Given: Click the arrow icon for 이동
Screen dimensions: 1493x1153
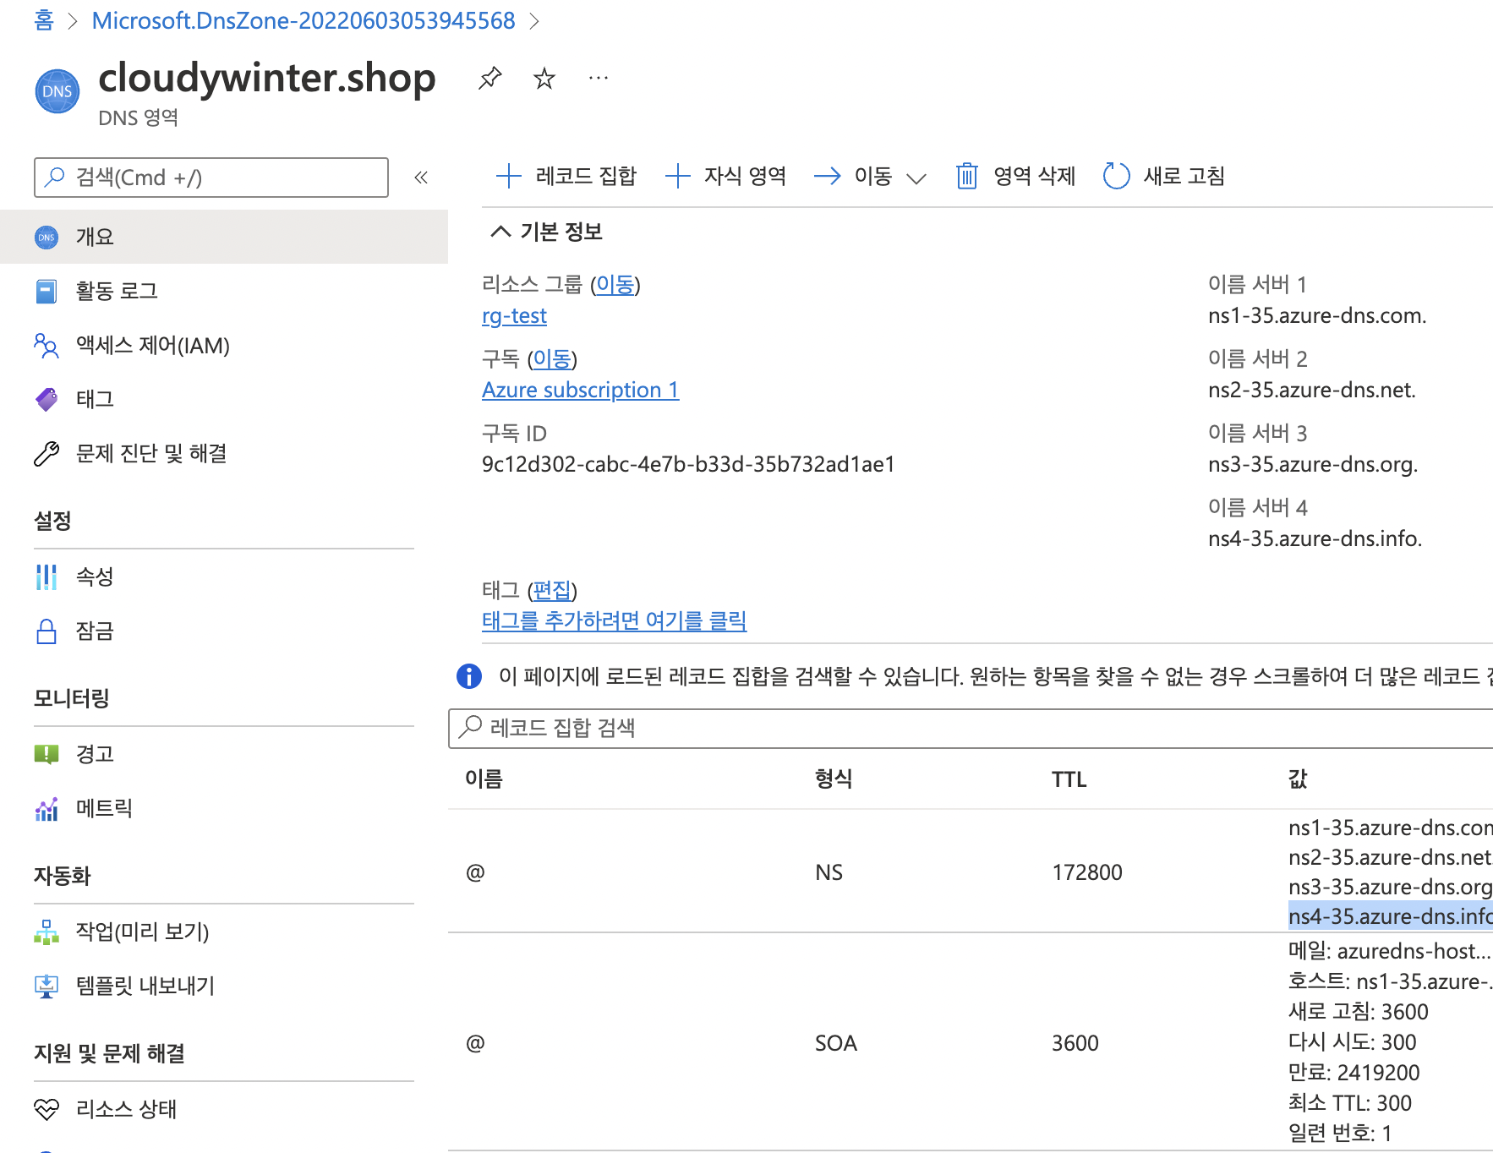Looking at the screenshot, I should (x=827, y=176).
